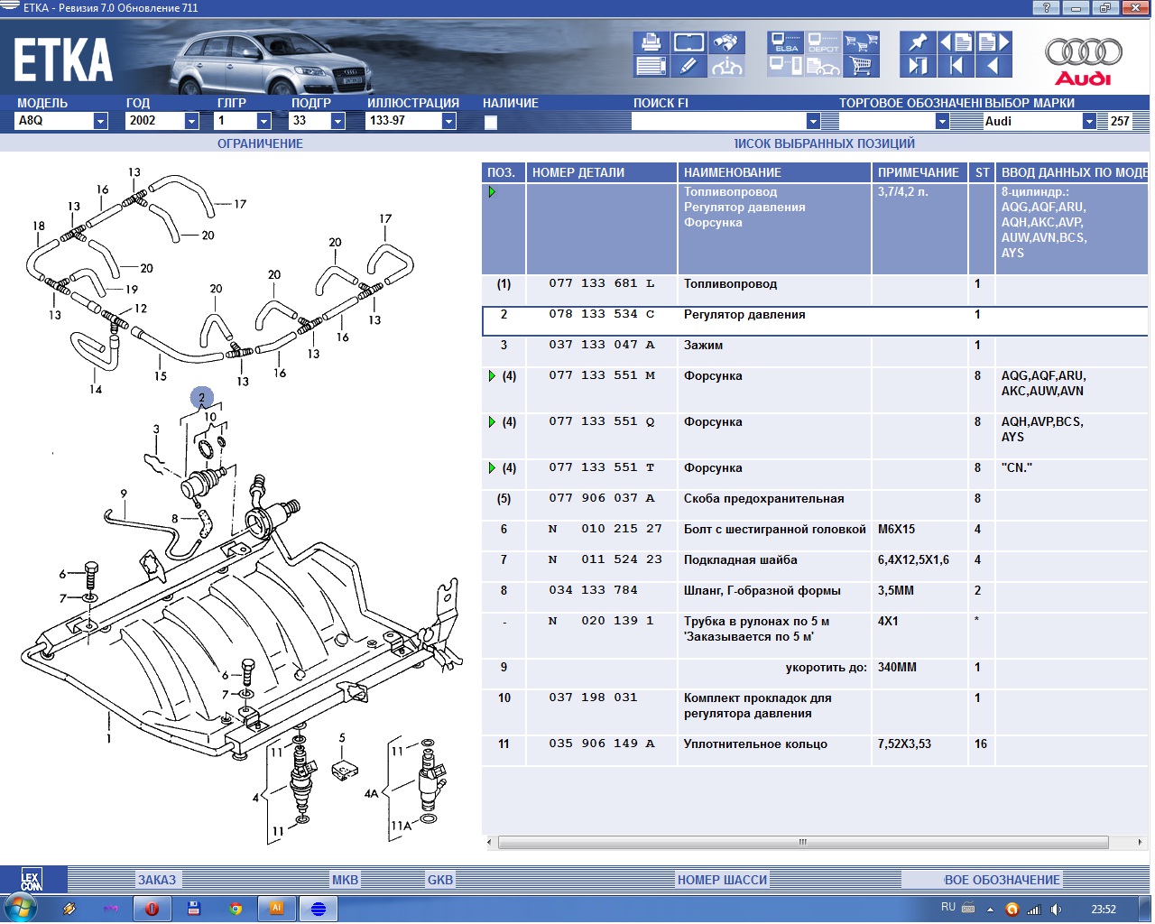
Task: Open search with the binoculars icon
Action: [725, 42]
